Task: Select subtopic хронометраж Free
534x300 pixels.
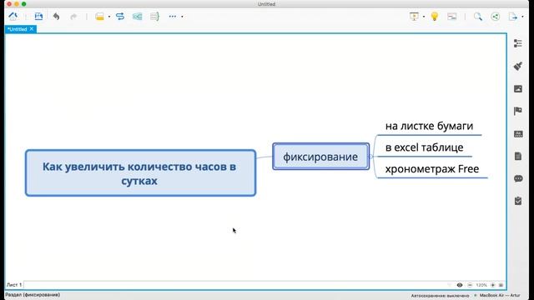Action: (432, 169)
